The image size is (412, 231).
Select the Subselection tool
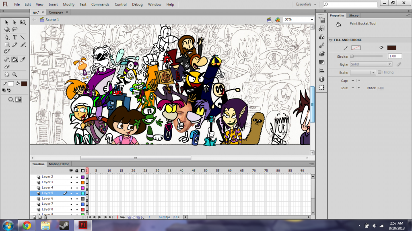pos(15,22)
